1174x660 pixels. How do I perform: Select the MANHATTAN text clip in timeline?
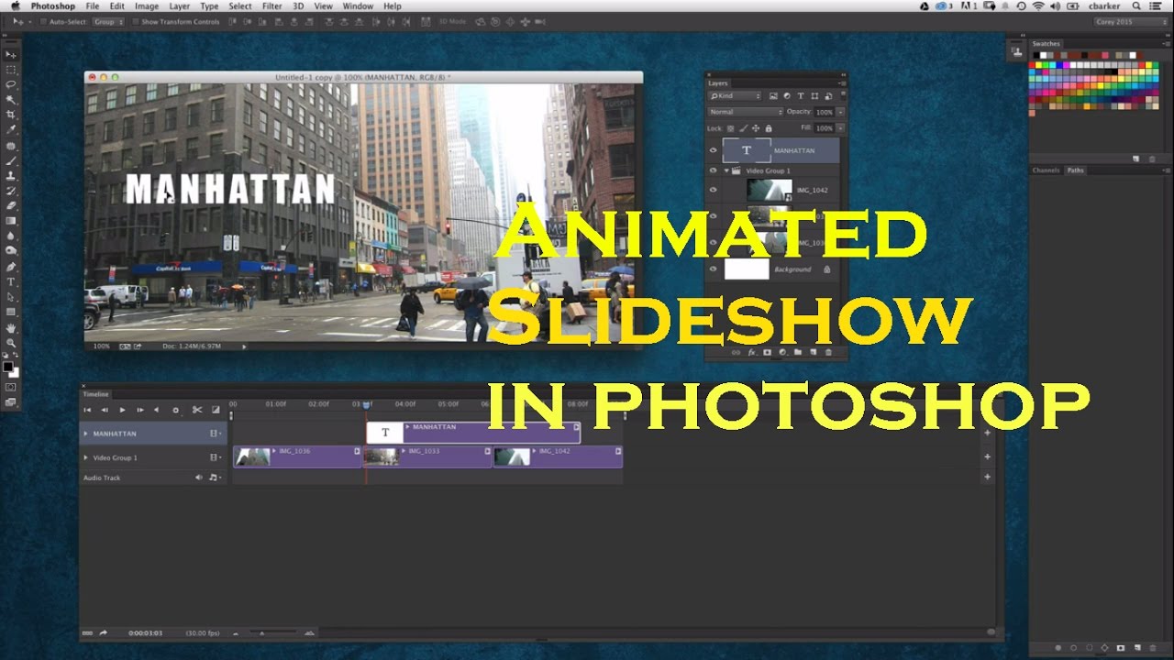pos(473,433)
